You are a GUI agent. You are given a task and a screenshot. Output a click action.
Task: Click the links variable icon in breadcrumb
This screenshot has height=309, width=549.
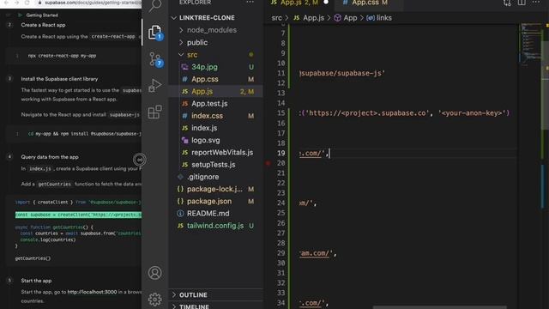point(370,18)
